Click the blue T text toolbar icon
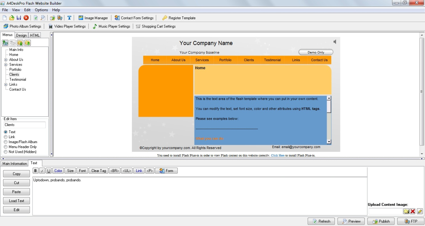Image resolution: width=425 pixels, height=226 pixels. pos(69,18)
